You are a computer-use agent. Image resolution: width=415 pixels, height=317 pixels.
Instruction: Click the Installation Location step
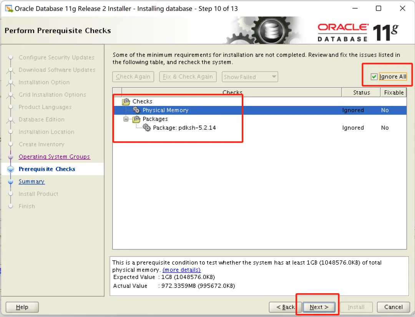[46, 132]
